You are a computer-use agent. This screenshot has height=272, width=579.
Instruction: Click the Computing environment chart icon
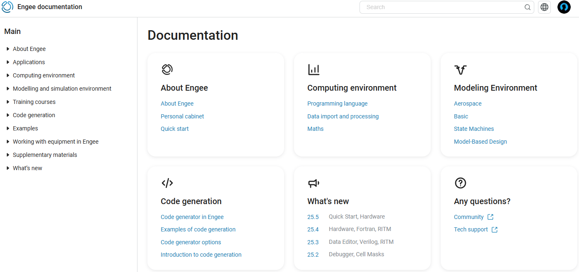click(x=314, y=70)
